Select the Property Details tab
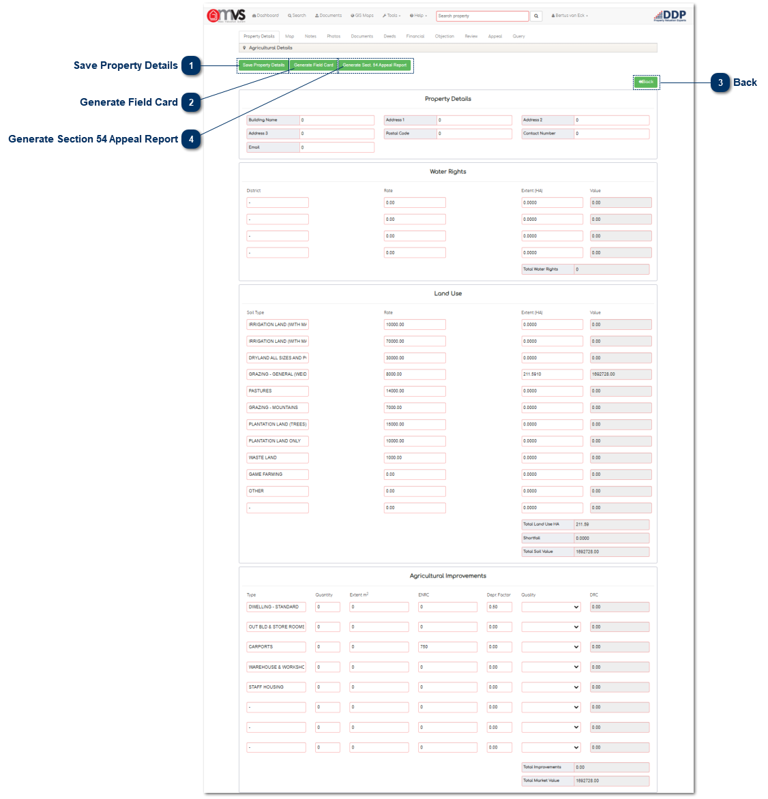The width and height of the screenshot is (768, 799). click(259, 36)
